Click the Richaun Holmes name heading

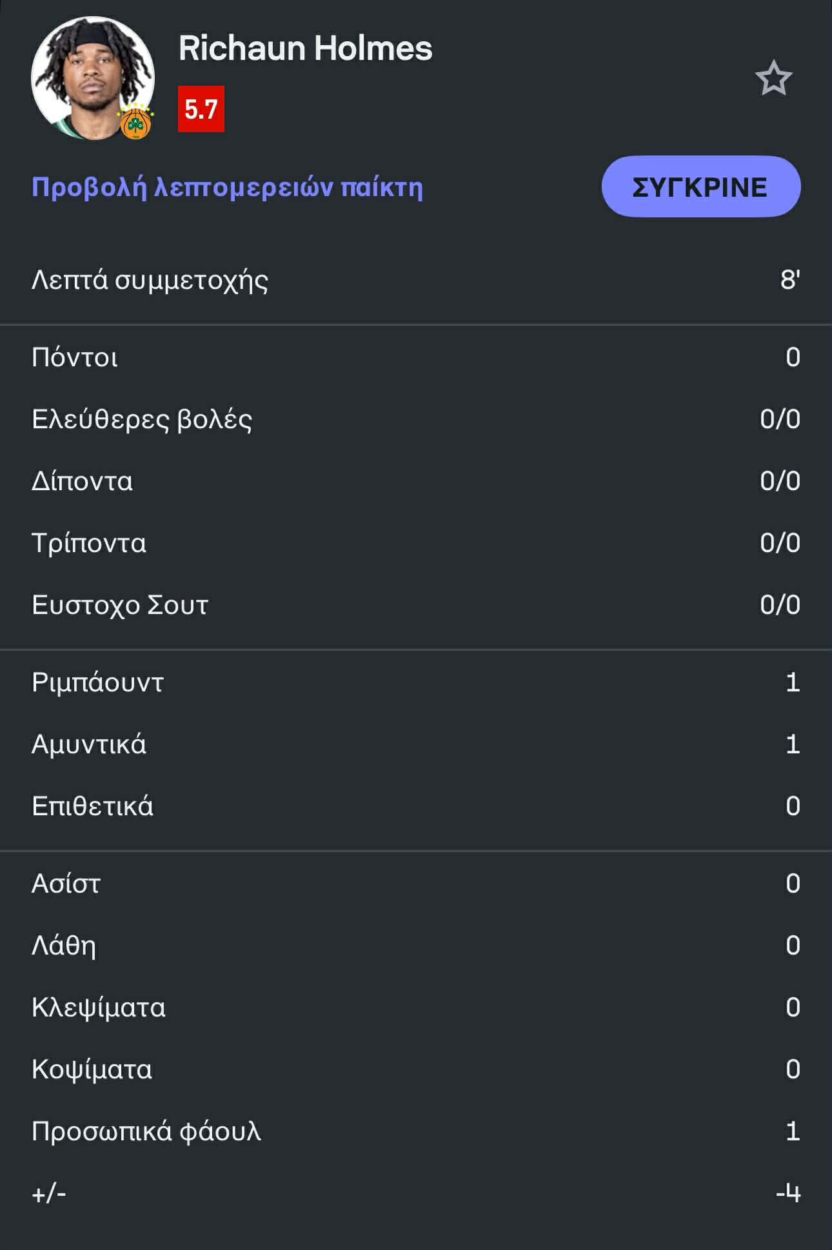(305, 48)
